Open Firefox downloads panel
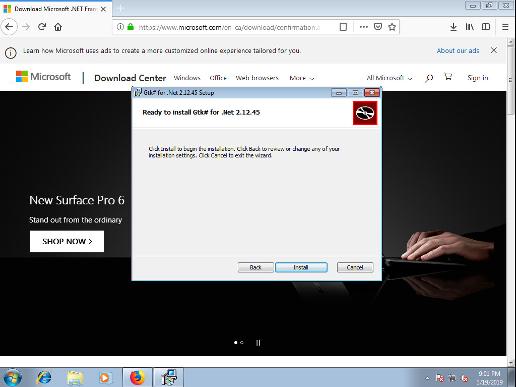This screenshot has height=387, width=516. pyautogui.click(x=454, y=27)
